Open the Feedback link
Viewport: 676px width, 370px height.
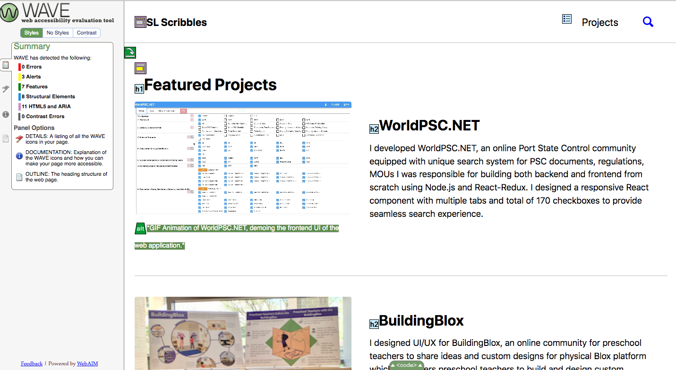coord(32,363)
